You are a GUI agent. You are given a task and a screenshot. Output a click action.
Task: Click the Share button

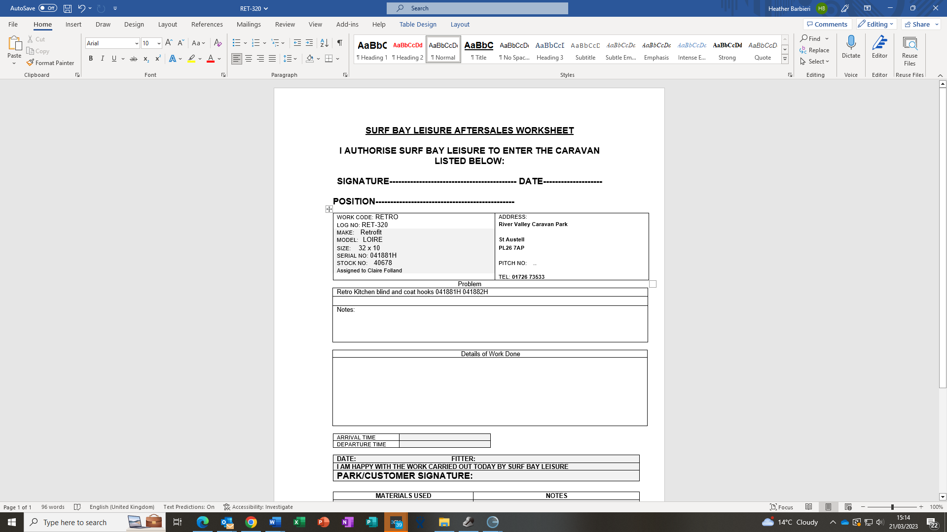917,24
